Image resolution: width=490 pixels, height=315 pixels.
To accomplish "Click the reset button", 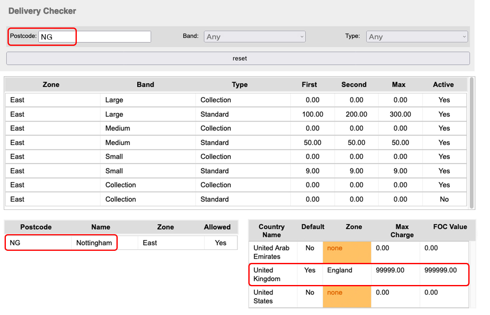I will pos(239,58).
